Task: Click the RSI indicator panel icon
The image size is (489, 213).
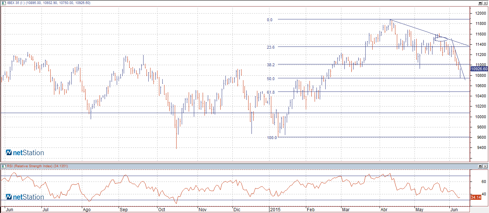Action: click(x=3, y=166)
